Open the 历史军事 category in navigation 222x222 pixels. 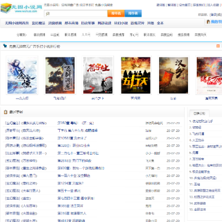coord(88,23)
